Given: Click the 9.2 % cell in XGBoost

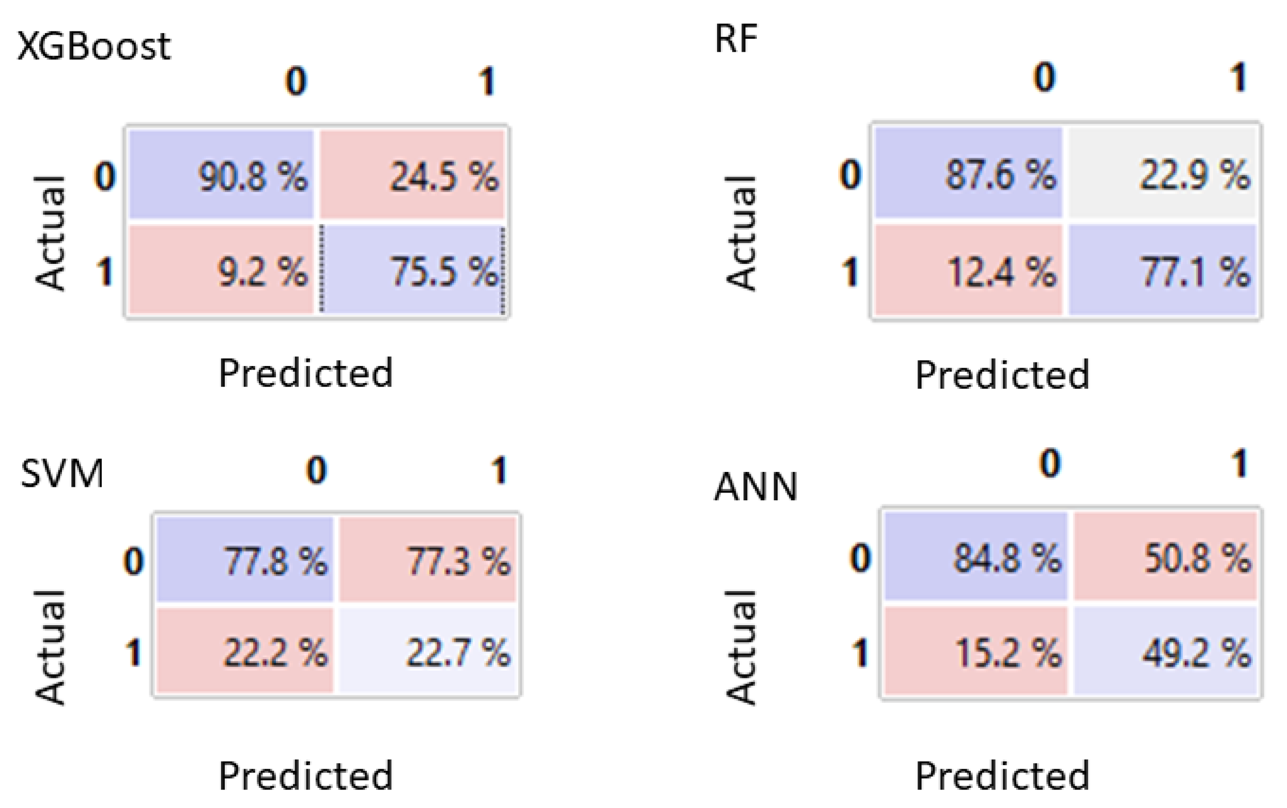Looking at the screenshot, I should (x=221, y=270).
